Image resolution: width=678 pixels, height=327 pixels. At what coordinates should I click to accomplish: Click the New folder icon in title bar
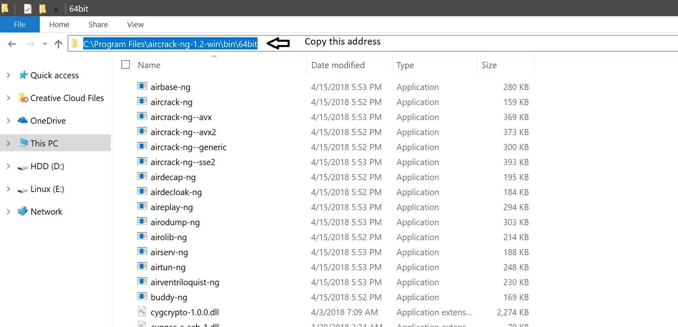click(x=42, y=8)
